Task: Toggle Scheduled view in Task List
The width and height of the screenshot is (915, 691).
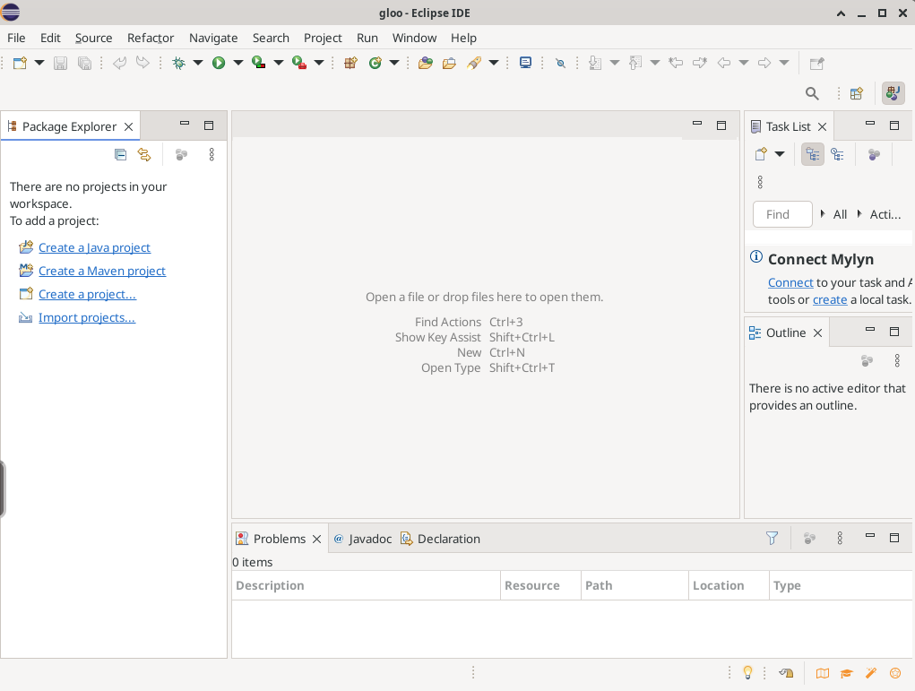Action: [x=837, y=155]
